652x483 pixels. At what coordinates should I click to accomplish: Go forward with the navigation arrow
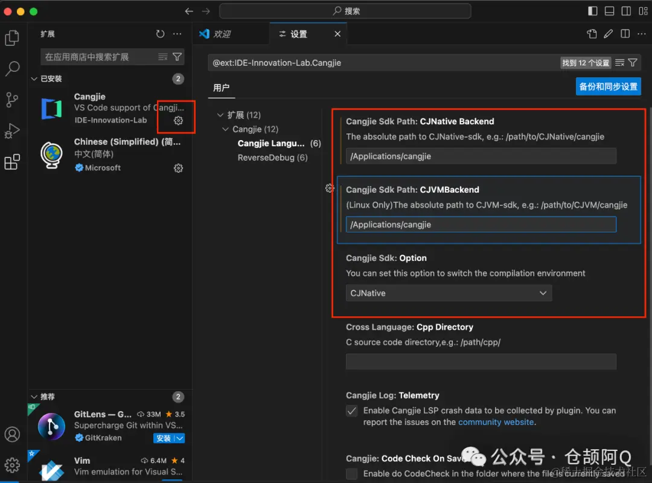(206, 11)
